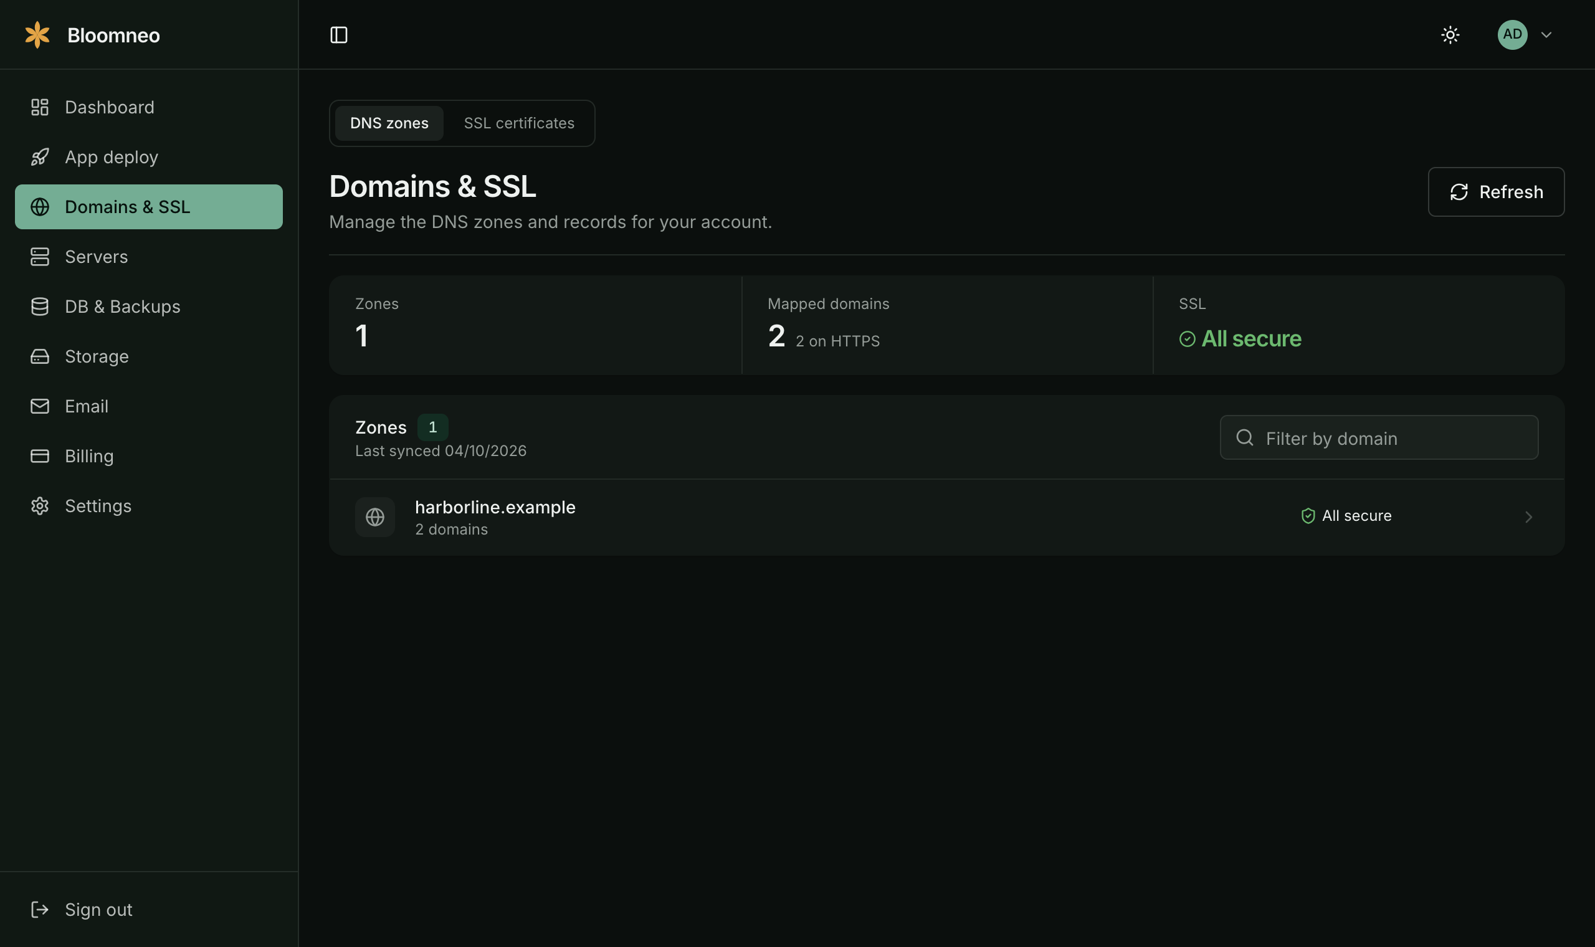
Task: Click the Zones count badge 1
Action: pyautogui.click(x=432, y=427)
